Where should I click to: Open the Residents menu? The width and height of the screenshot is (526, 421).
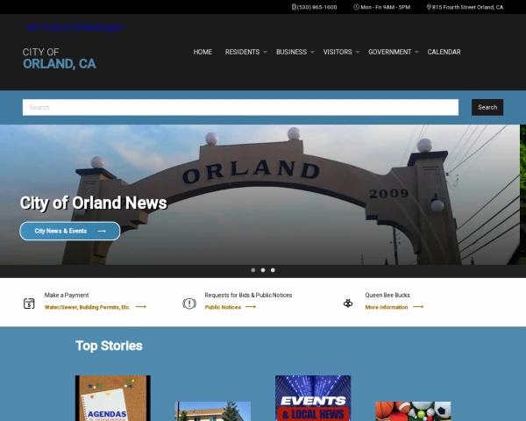(242, 52)
